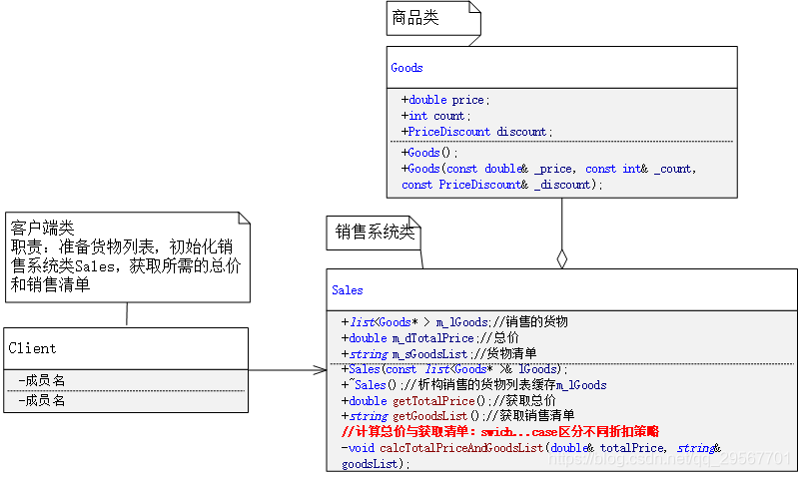This screenshot has width=799, height=477.
Task: Select the 客户端类 responsibility note
Action: [x=128, y=257]
